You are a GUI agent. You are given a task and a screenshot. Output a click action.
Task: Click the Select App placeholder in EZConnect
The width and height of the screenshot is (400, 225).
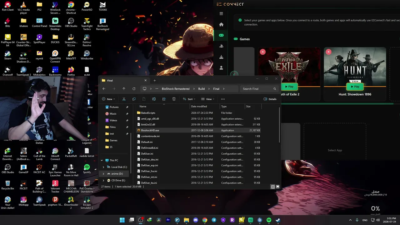(335, 150)
